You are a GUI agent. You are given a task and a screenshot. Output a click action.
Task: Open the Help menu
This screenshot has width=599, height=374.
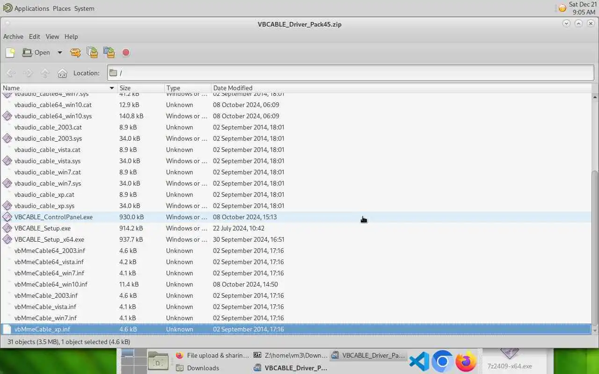(71, 36)
